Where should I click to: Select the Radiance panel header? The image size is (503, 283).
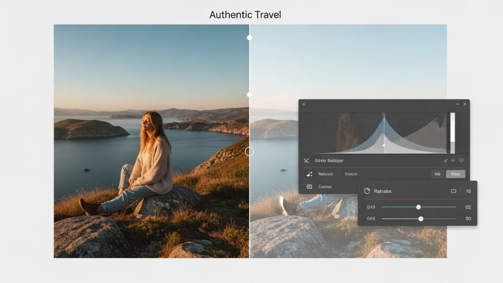coord(383,191)
